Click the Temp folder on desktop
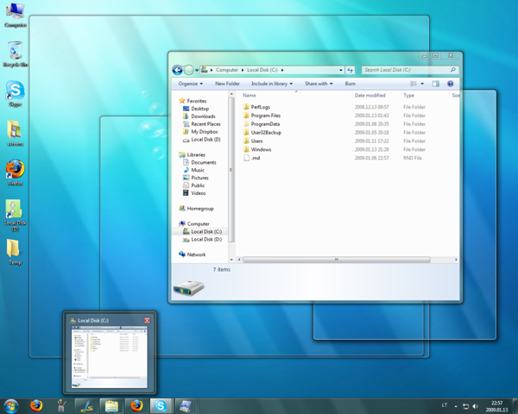Image resolution: width=518 pixels, height=414 pixels. (x=15, y=252)
